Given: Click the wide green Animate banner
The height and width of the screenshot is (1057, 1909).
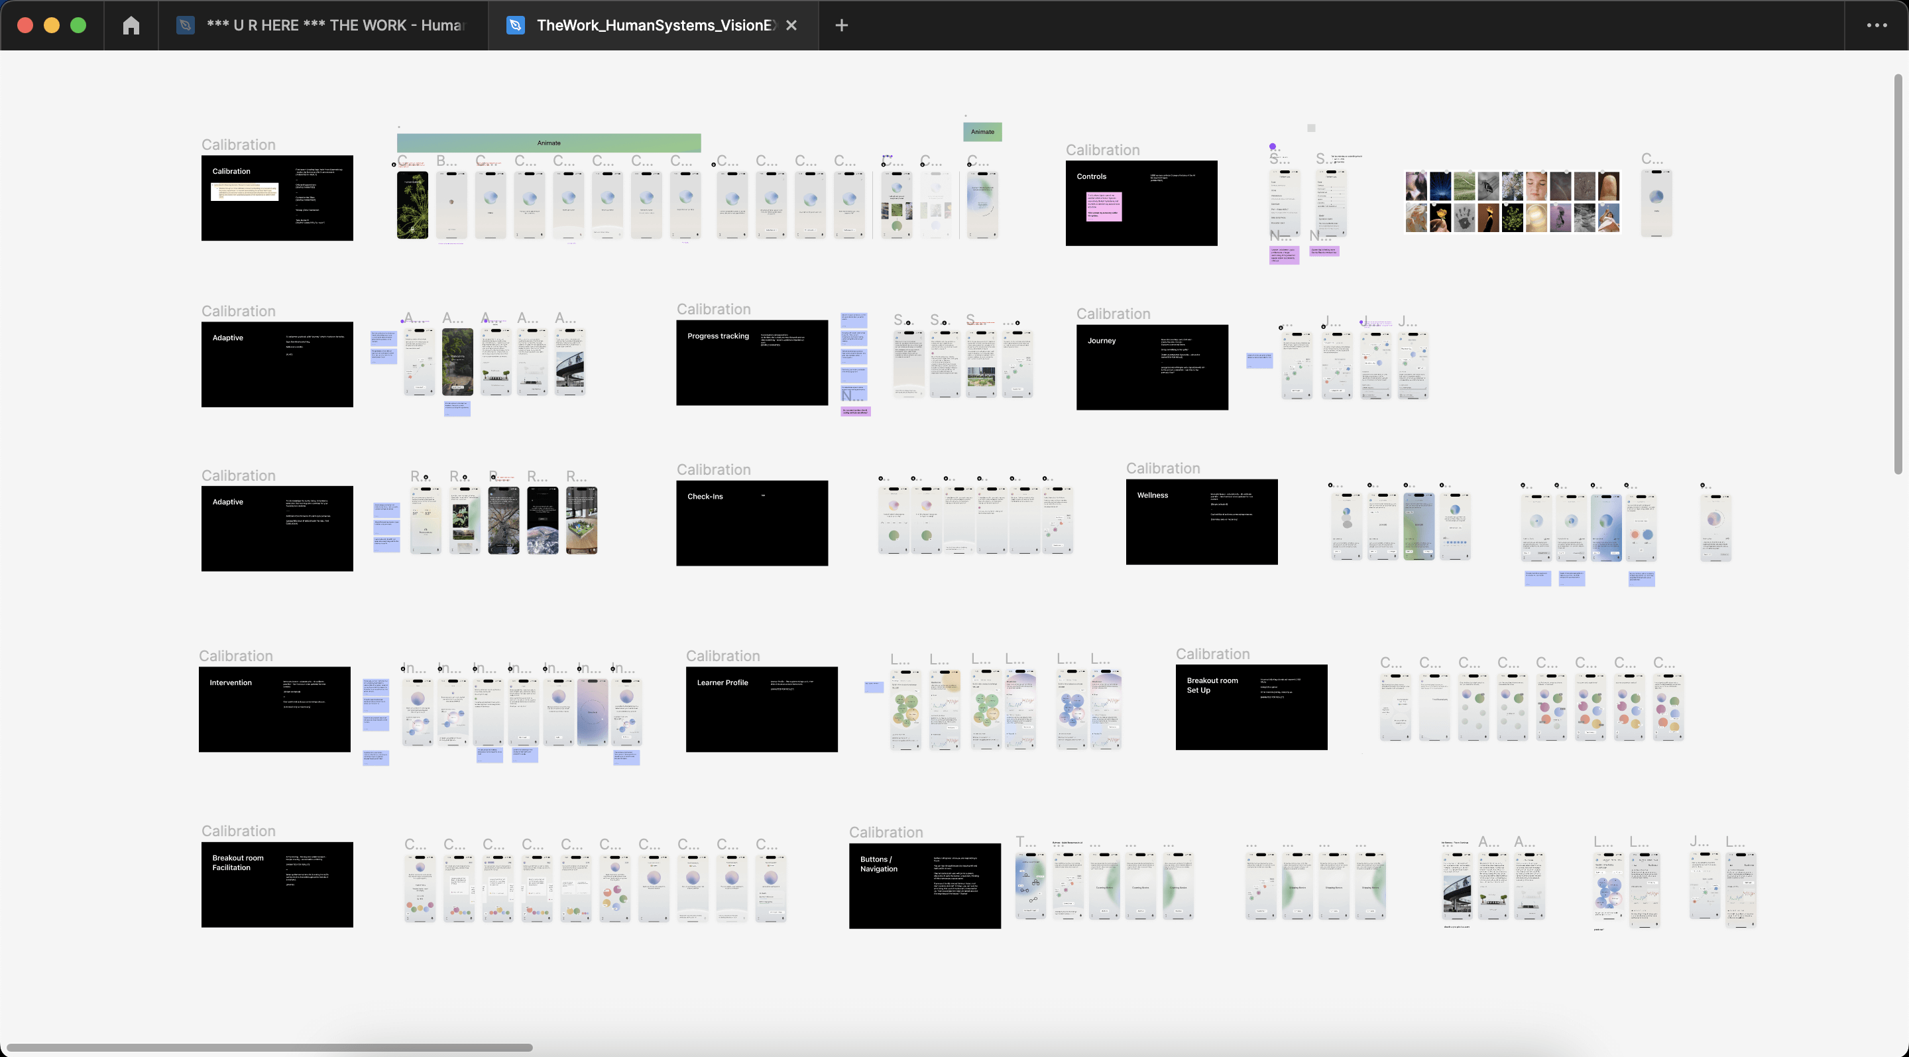Looking at the screenshot, I should pyautogui.click(x=548, y=143).
